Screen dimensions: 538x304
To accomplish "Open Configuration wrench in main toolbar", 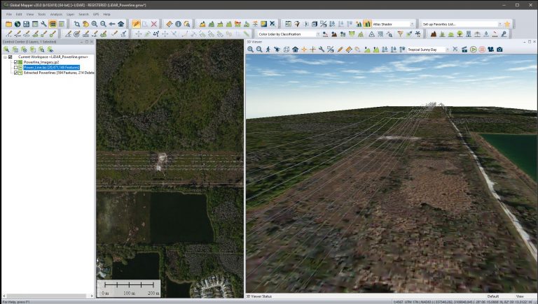I will [x=43, y=24].
